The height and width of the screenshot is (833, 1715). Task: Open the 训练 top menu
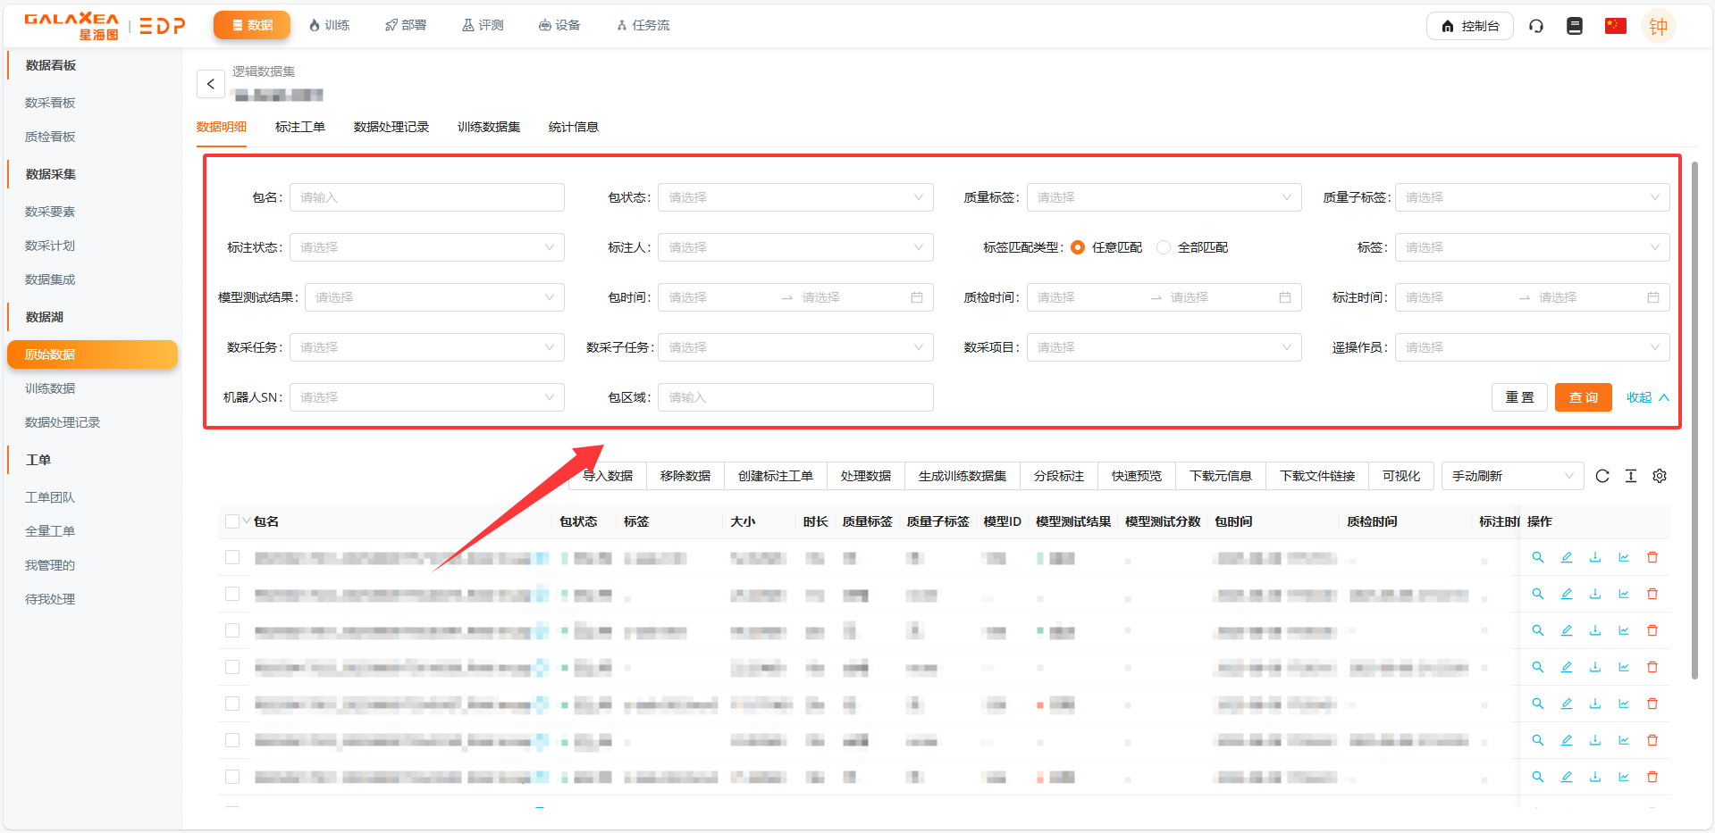click(329, 25)
